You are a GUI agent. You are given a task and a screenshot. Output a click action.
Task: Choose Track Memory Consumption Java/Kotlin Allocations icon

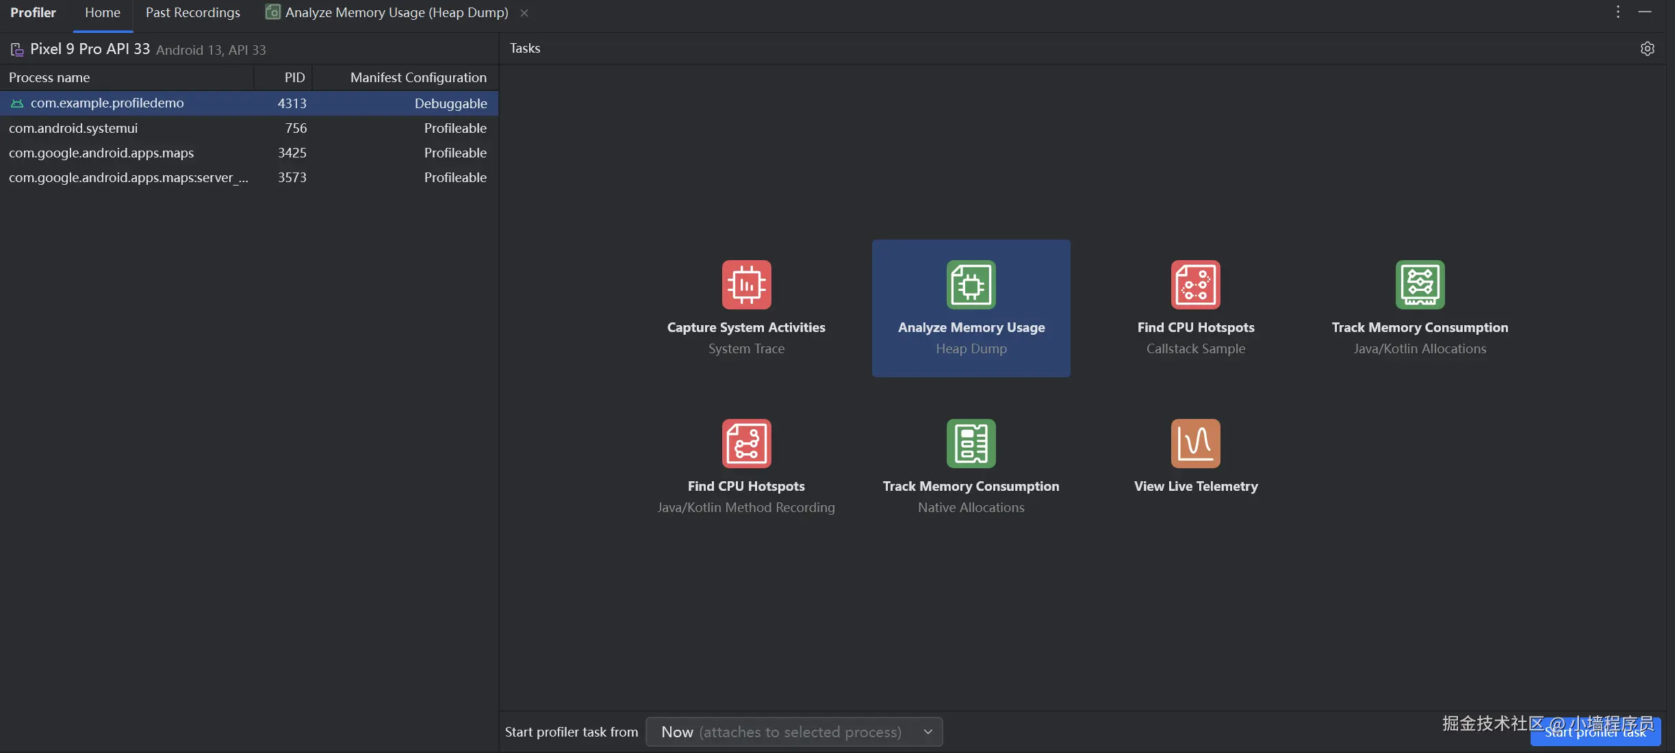[x=1420, y=284]
